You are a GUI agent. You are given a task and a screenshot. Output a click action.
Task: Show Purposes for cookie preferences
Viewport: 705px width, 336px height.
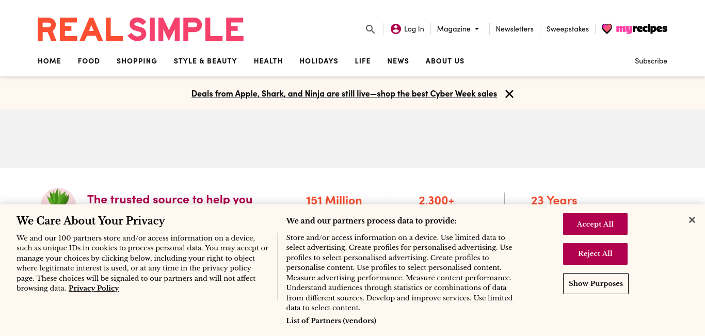tap(596, 283)
